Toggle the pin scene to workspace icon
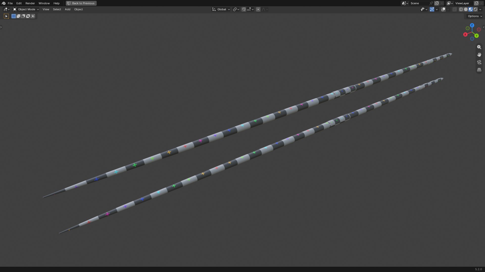485x272 pixels. tap(431, 3)
